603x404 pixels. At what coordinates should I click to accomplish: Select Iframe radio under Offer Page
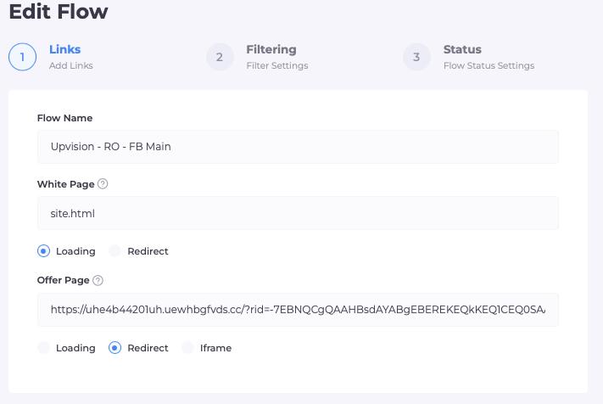point(187,348)
